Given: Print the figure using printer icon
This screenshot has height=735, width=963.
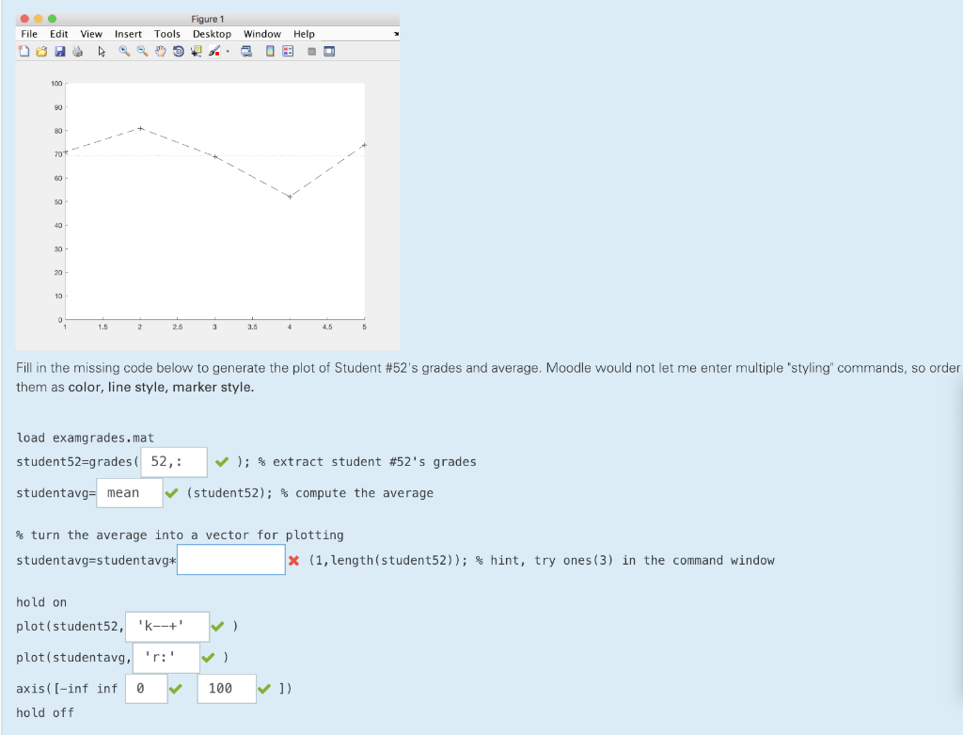Looking at the screenshot, I should tap(77, 52).
